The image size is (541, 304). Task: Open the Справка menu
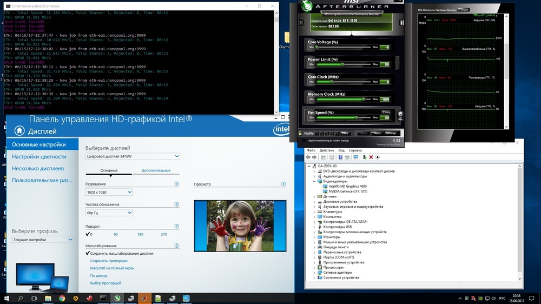click(355, 150)
